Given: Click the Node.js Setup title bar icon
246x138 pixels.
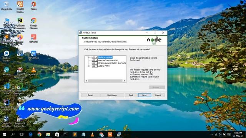Looking at the screenshot, I should [x=81, y=33].
